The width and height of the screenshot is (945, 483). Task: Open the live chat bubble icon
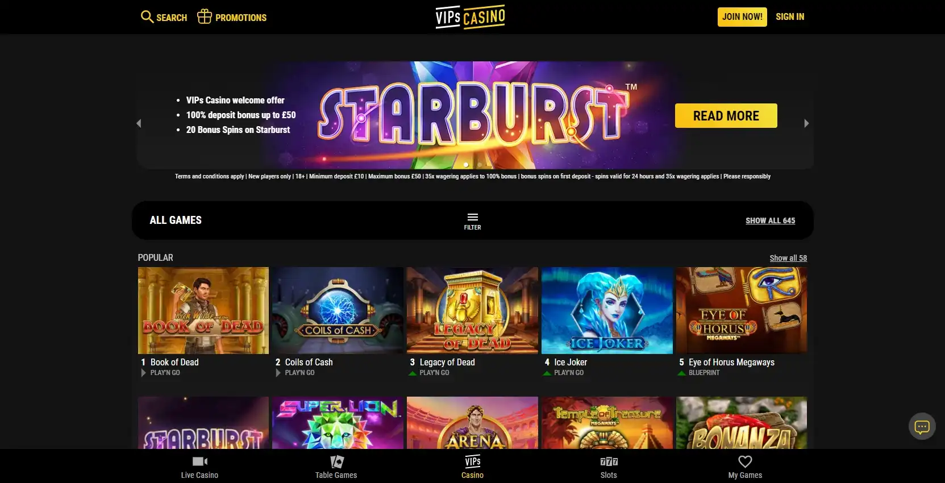922,426
